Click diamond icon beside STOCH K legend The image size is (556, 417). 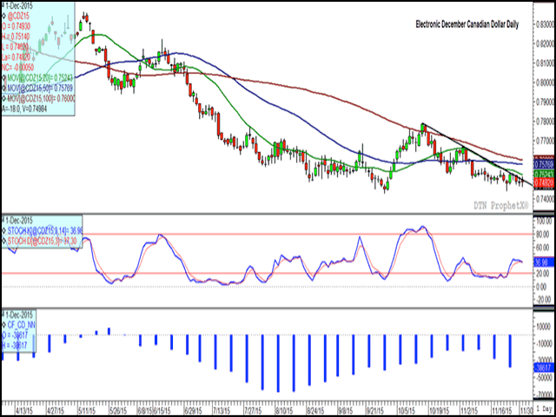coord(4,230)
